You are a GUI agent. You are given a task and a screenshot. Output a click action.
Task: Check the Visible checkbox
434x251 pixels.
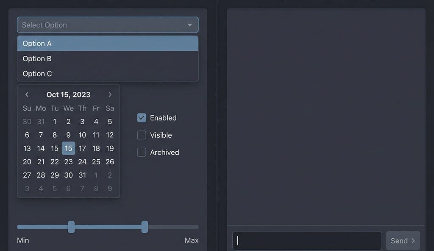tap(142, 135)
